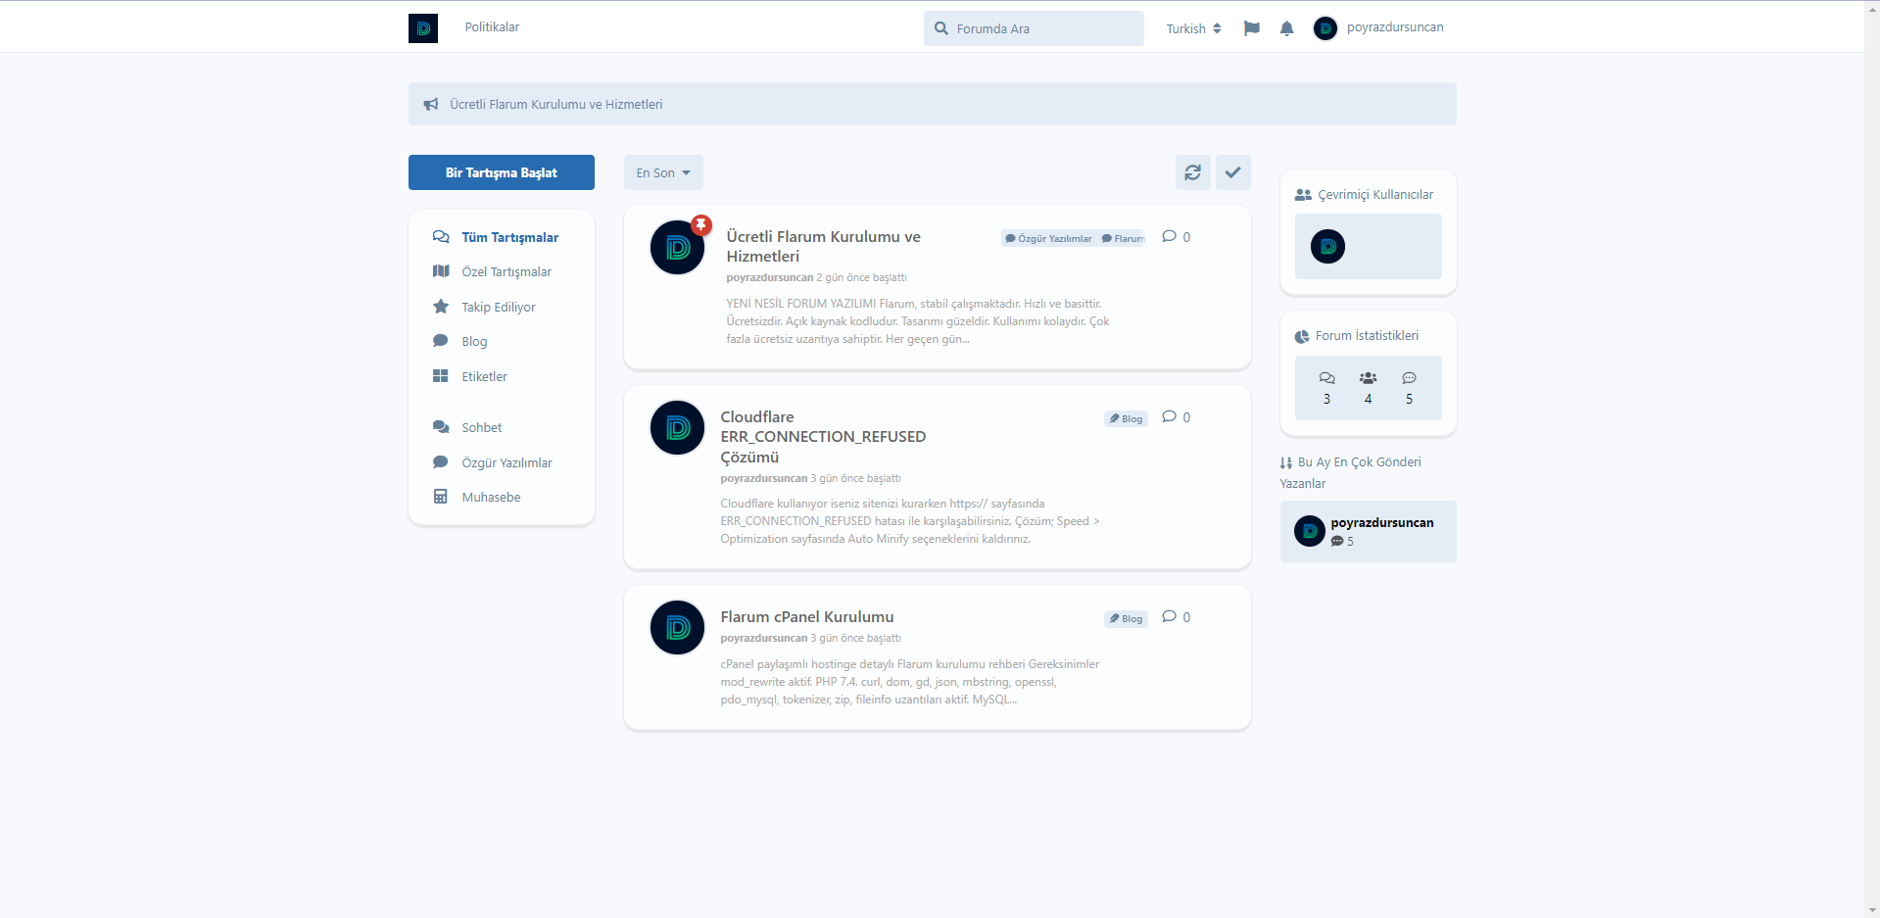Open the Turkish language selector
Viewport: 1880px width, 918px height.
(x=1193, y=28)
